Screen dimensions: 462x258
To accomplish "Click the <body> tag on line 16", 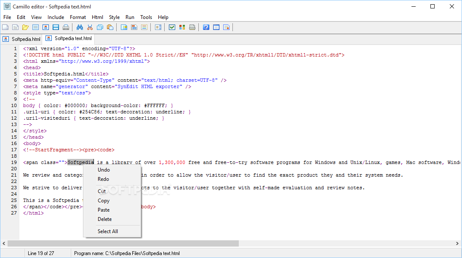I will (x=32, y=144).
